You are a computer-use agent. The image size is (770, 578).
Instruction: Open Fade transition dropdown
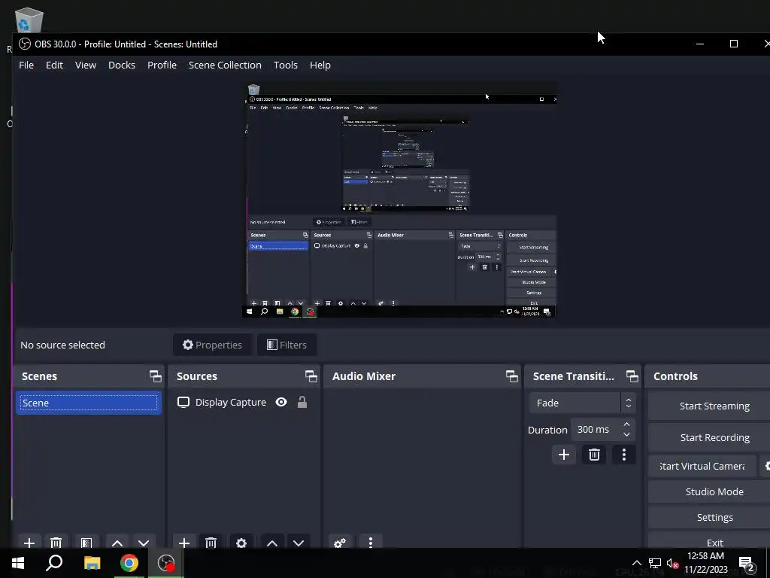[583, 403]
